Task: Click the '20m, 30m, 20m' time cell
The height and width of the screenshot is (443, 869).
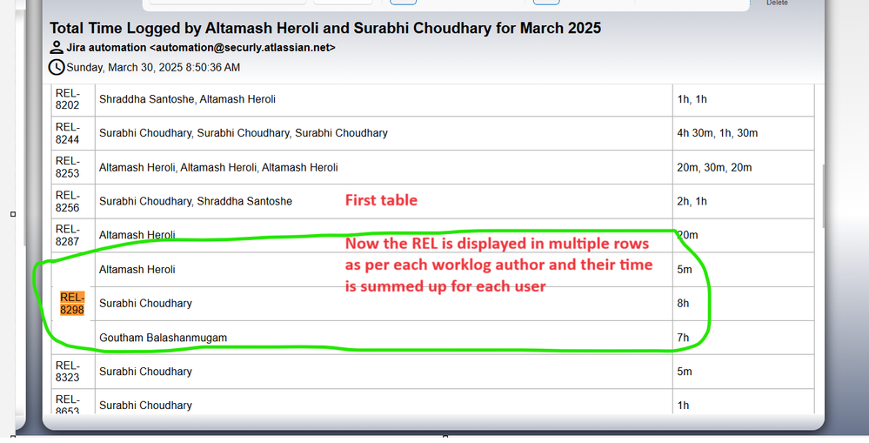Action: (743, 167)
